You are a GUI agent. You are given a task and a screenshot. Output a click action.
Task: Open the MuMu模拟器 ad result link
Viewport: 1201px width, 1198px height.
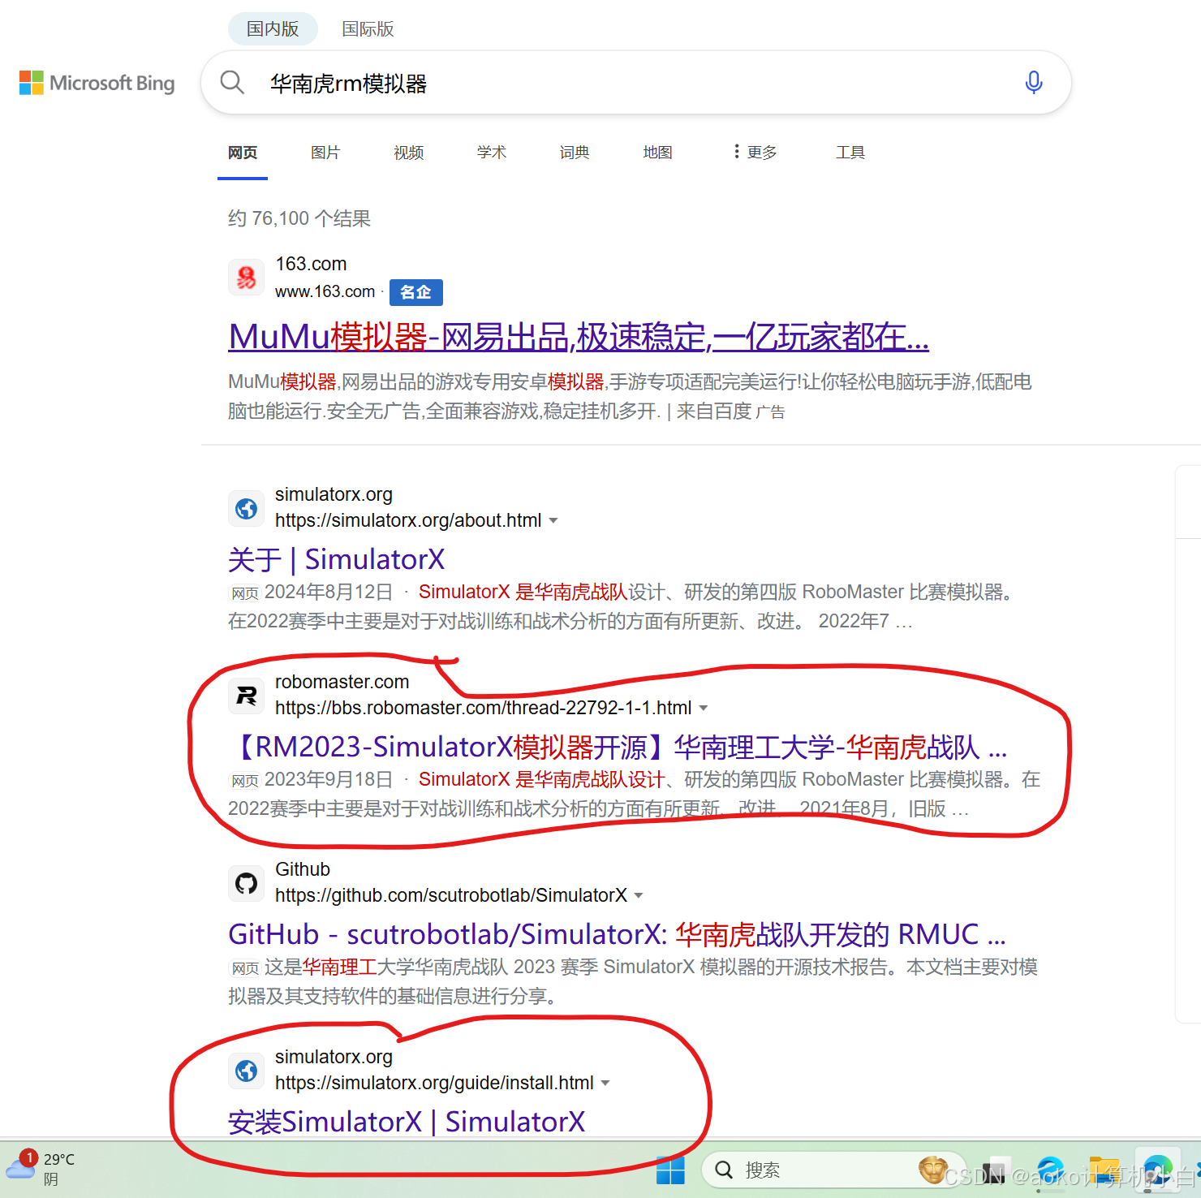(579, 337)
